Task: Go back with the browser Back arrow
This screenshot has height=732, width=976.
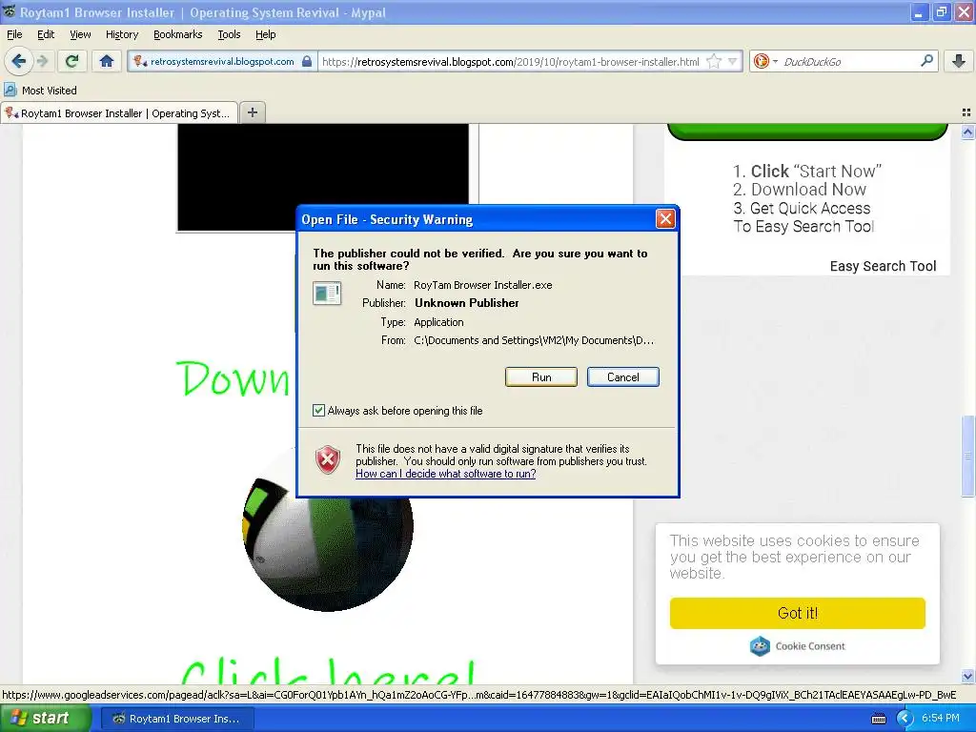Action: tap(19, 61)
